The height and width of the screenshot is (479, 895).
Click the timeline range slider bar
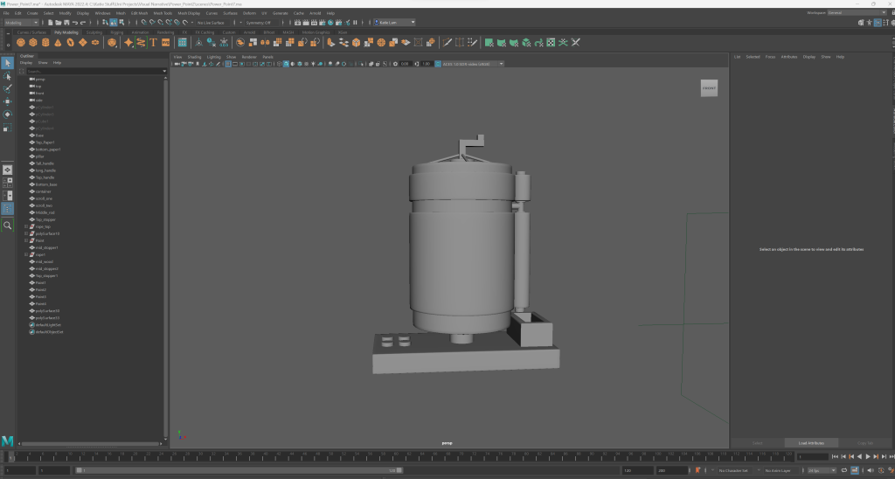236,470
